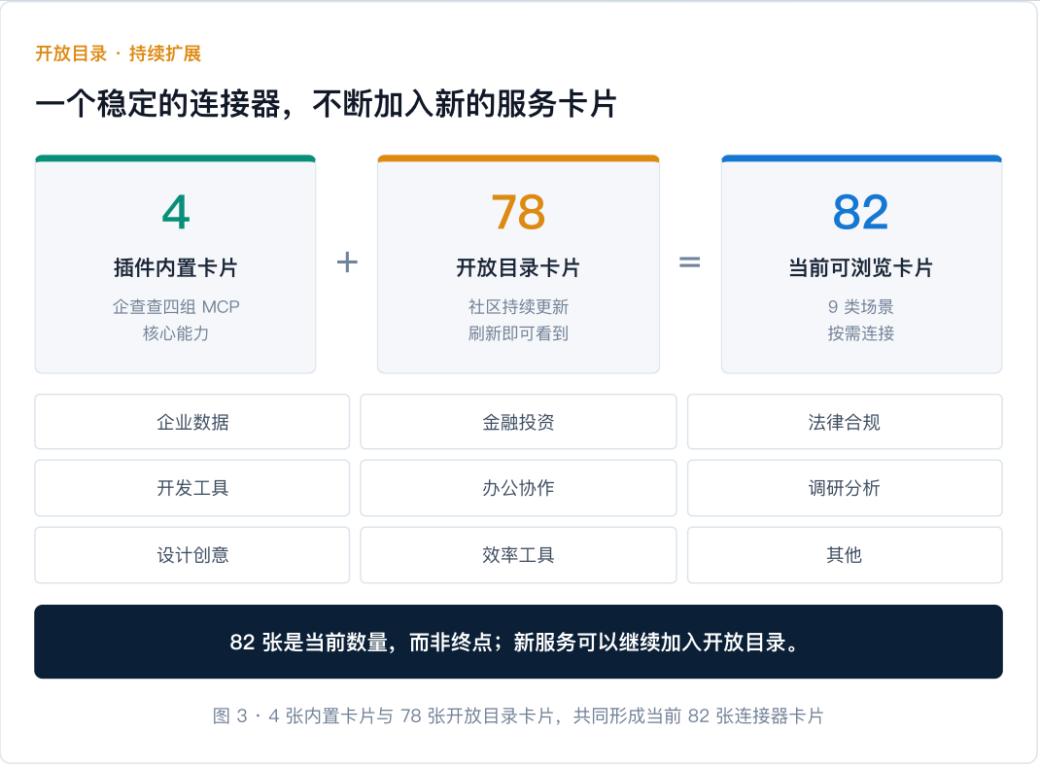Click the 其他 category box
This screenshot has height=768, width=1040.
click(845, 555)
